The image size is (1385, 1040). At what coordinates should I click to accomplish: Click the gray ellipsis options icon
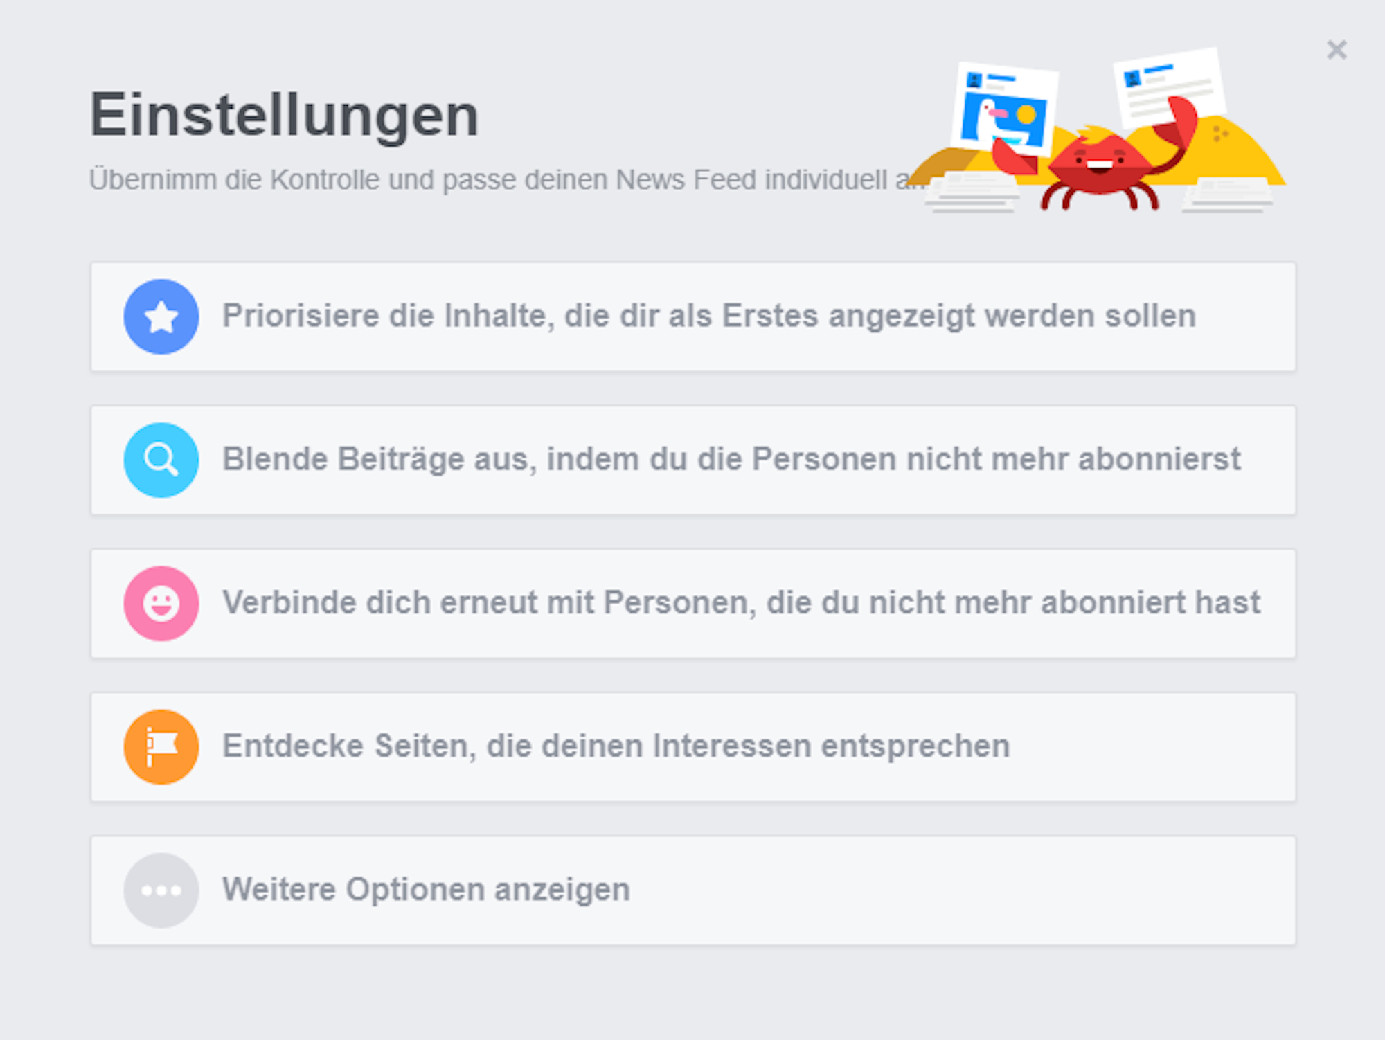161,890
